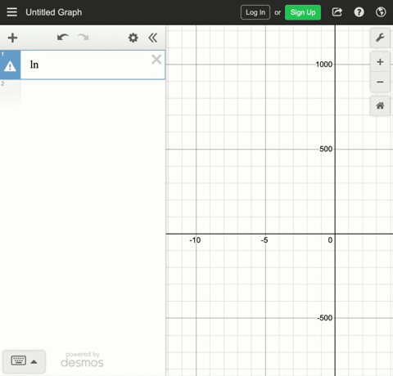Click the Log In button
This screenshot has width=393, height=376.
(255, 12)
